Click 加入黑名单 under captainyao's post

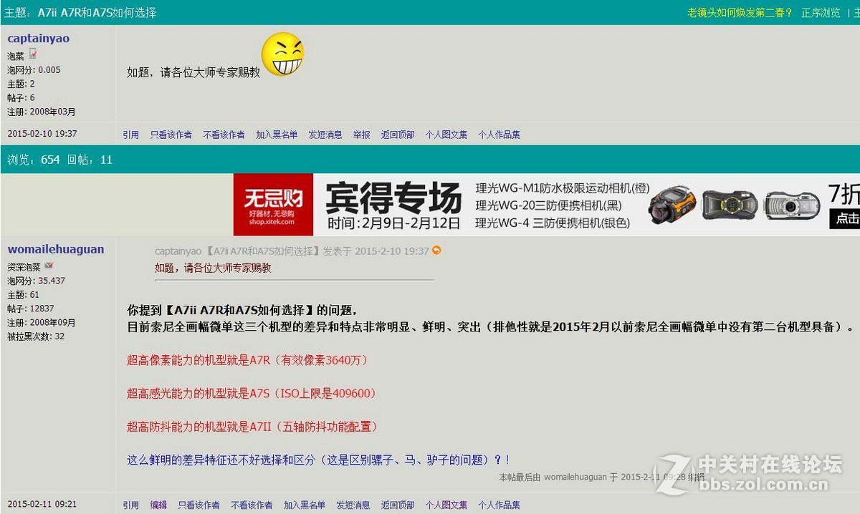point(277,135)
